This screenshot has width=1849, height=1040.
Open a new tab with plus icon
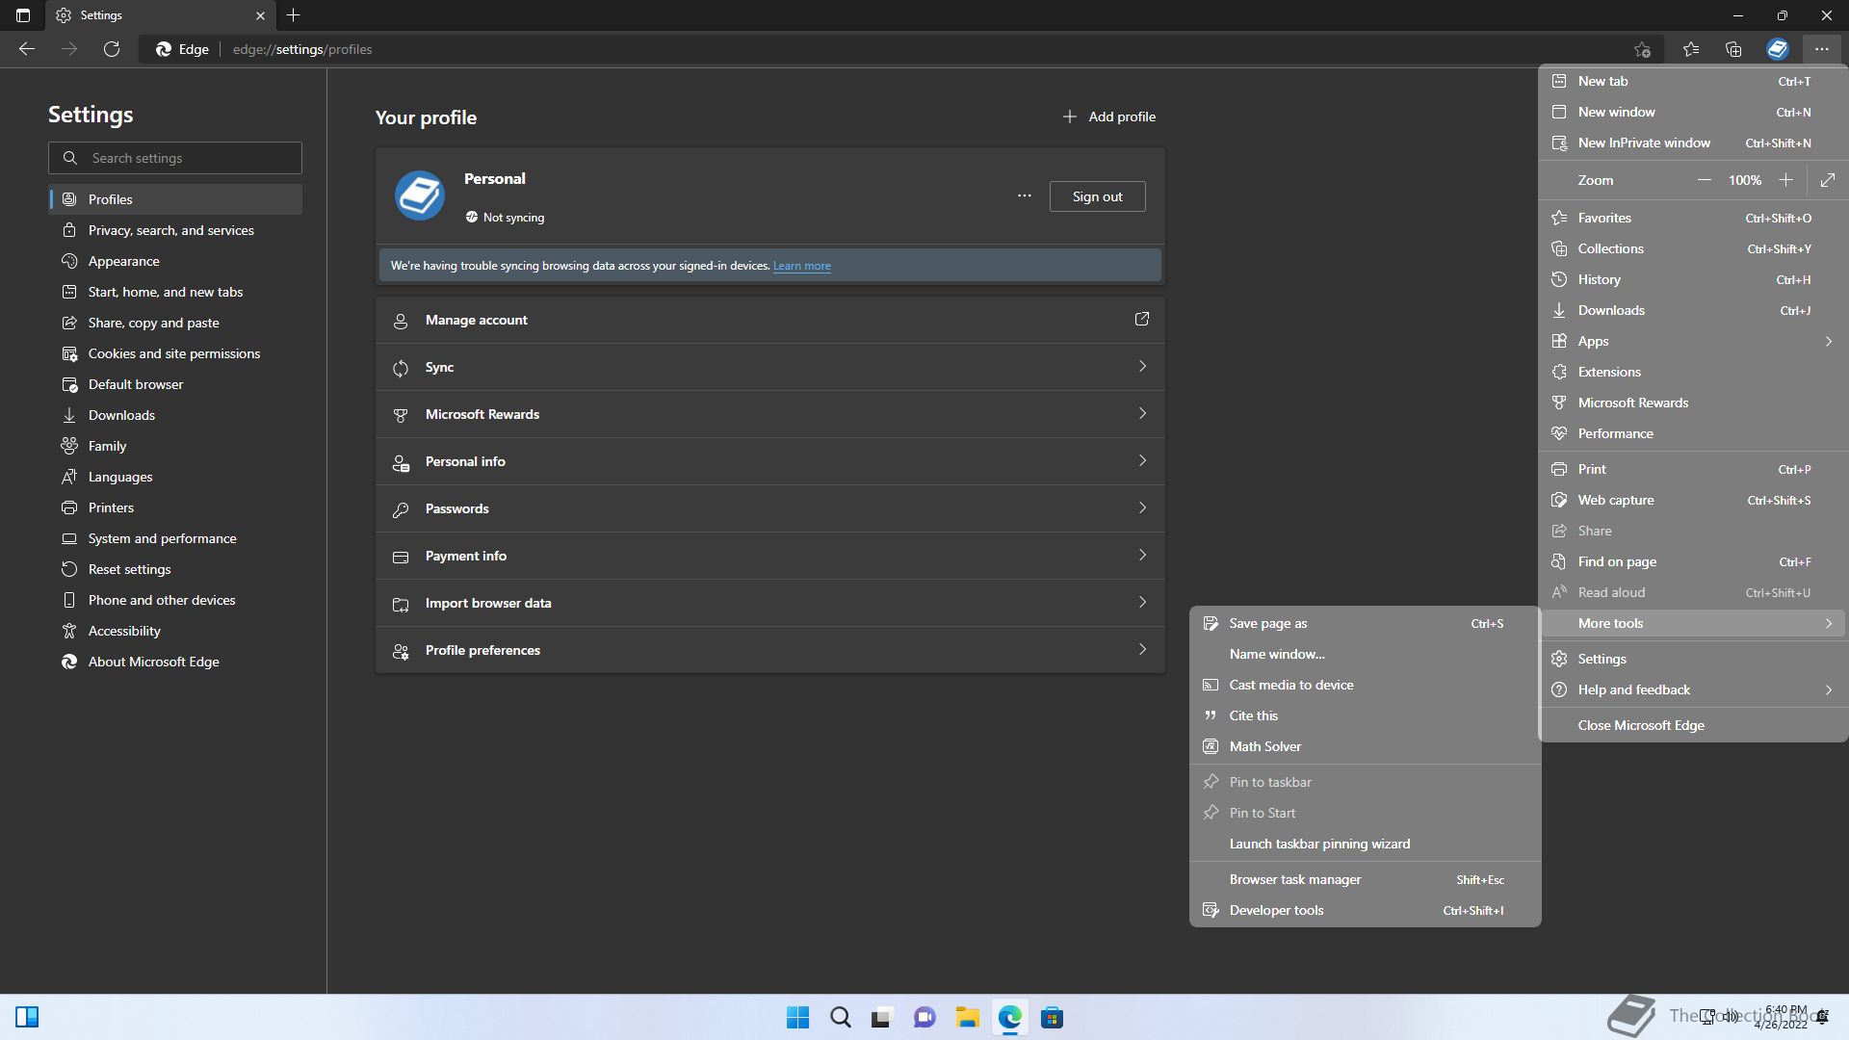click(x=293, y=15)
